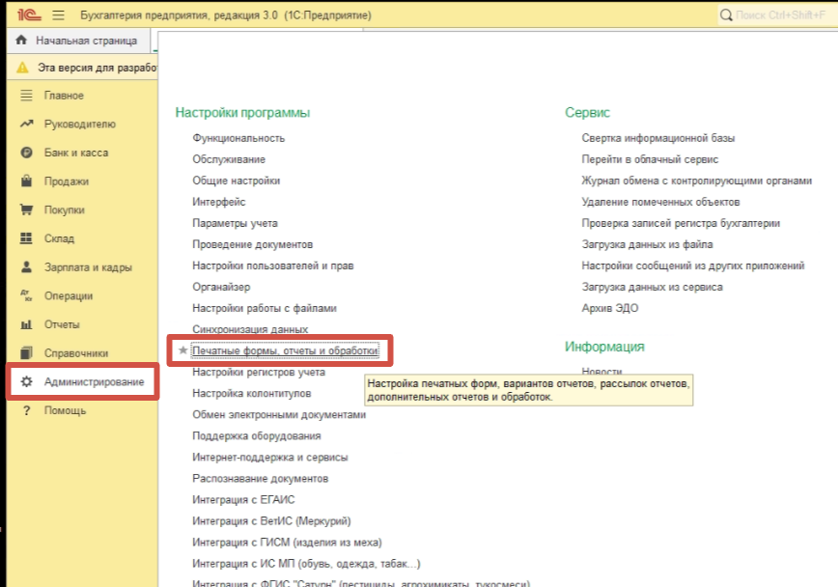Open the Архив ЭДО link
Viewport: 838px width, 587px height.
click(x=610, y=308)
